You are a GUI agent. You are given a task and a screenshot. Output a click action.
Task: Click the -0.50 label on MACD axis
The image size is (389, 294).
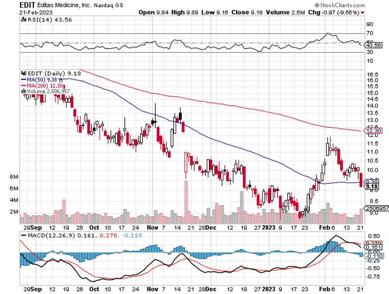[x=373, y=268]
